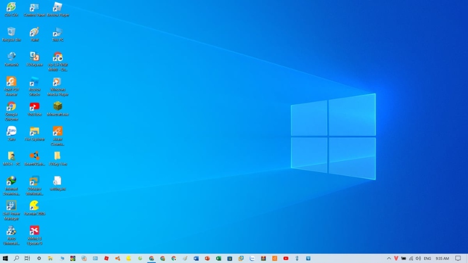Select the XMind 8 Update 9 shortcut

[35, 231]
